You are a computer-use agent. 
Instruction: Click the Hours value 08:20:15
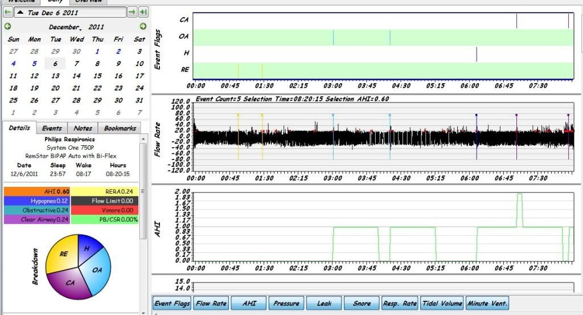[117, 174]
